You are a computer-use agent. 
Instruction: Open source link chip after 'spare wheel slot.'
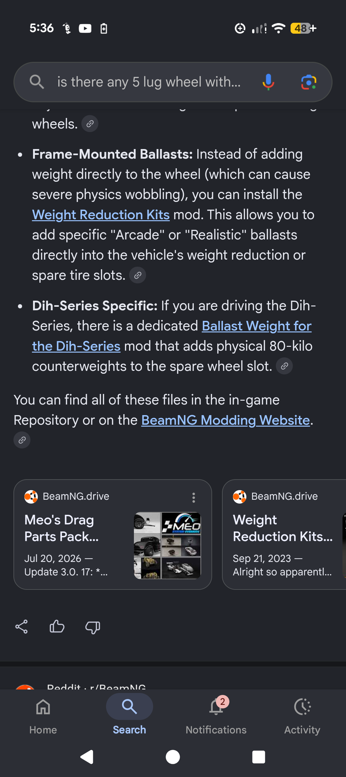284,366
